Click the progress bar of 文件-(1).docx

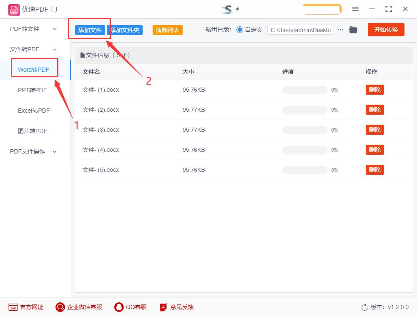click(x=305, y=90)
